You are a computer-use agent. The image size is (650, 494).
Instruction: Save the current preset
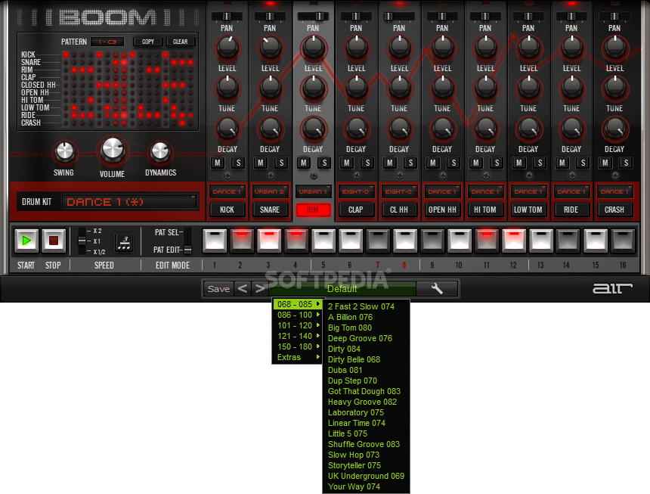219,289
